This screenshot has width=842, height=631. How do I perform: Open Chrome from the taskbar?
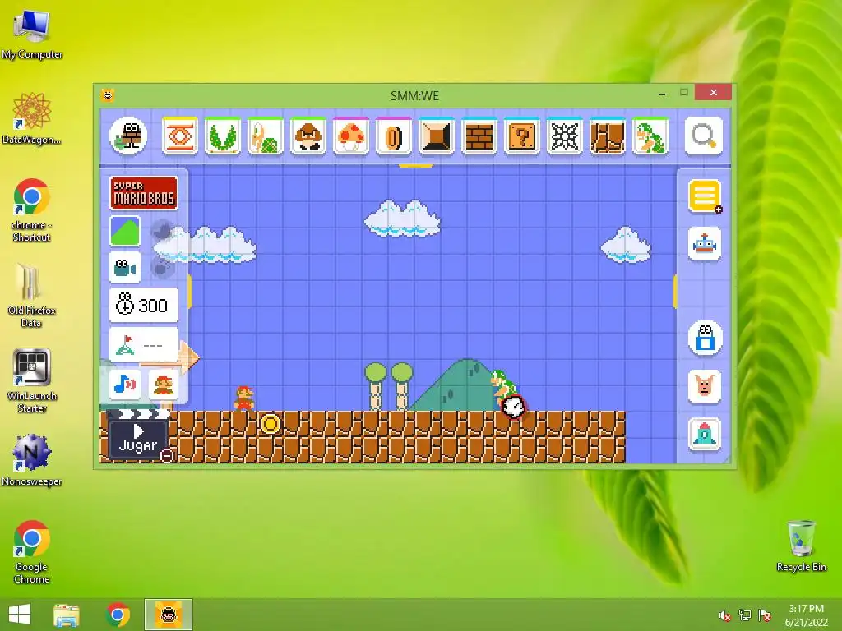[x=118, y=615]
